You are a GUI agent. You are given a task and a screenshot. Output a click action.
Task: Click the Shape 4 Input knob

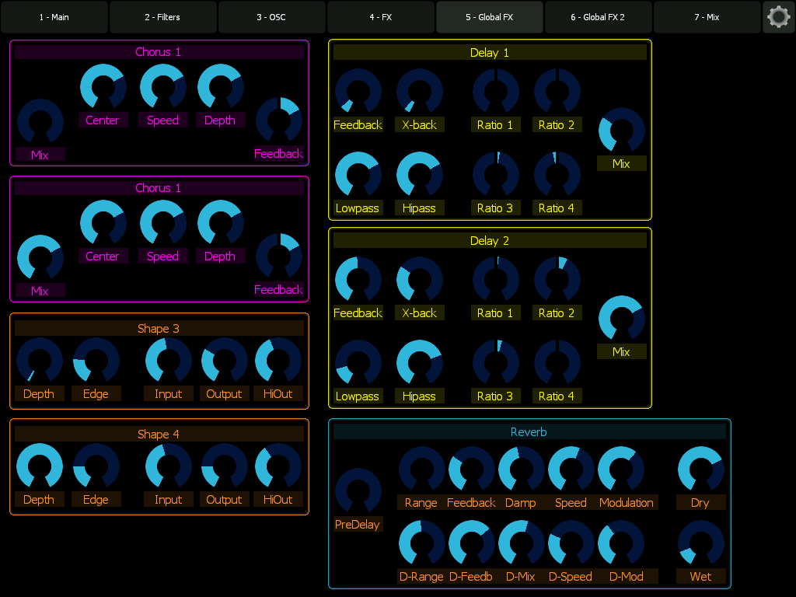point(169,466)
